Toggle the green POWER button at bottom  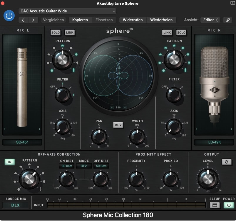pyautogui.click(x=229, y=205)
